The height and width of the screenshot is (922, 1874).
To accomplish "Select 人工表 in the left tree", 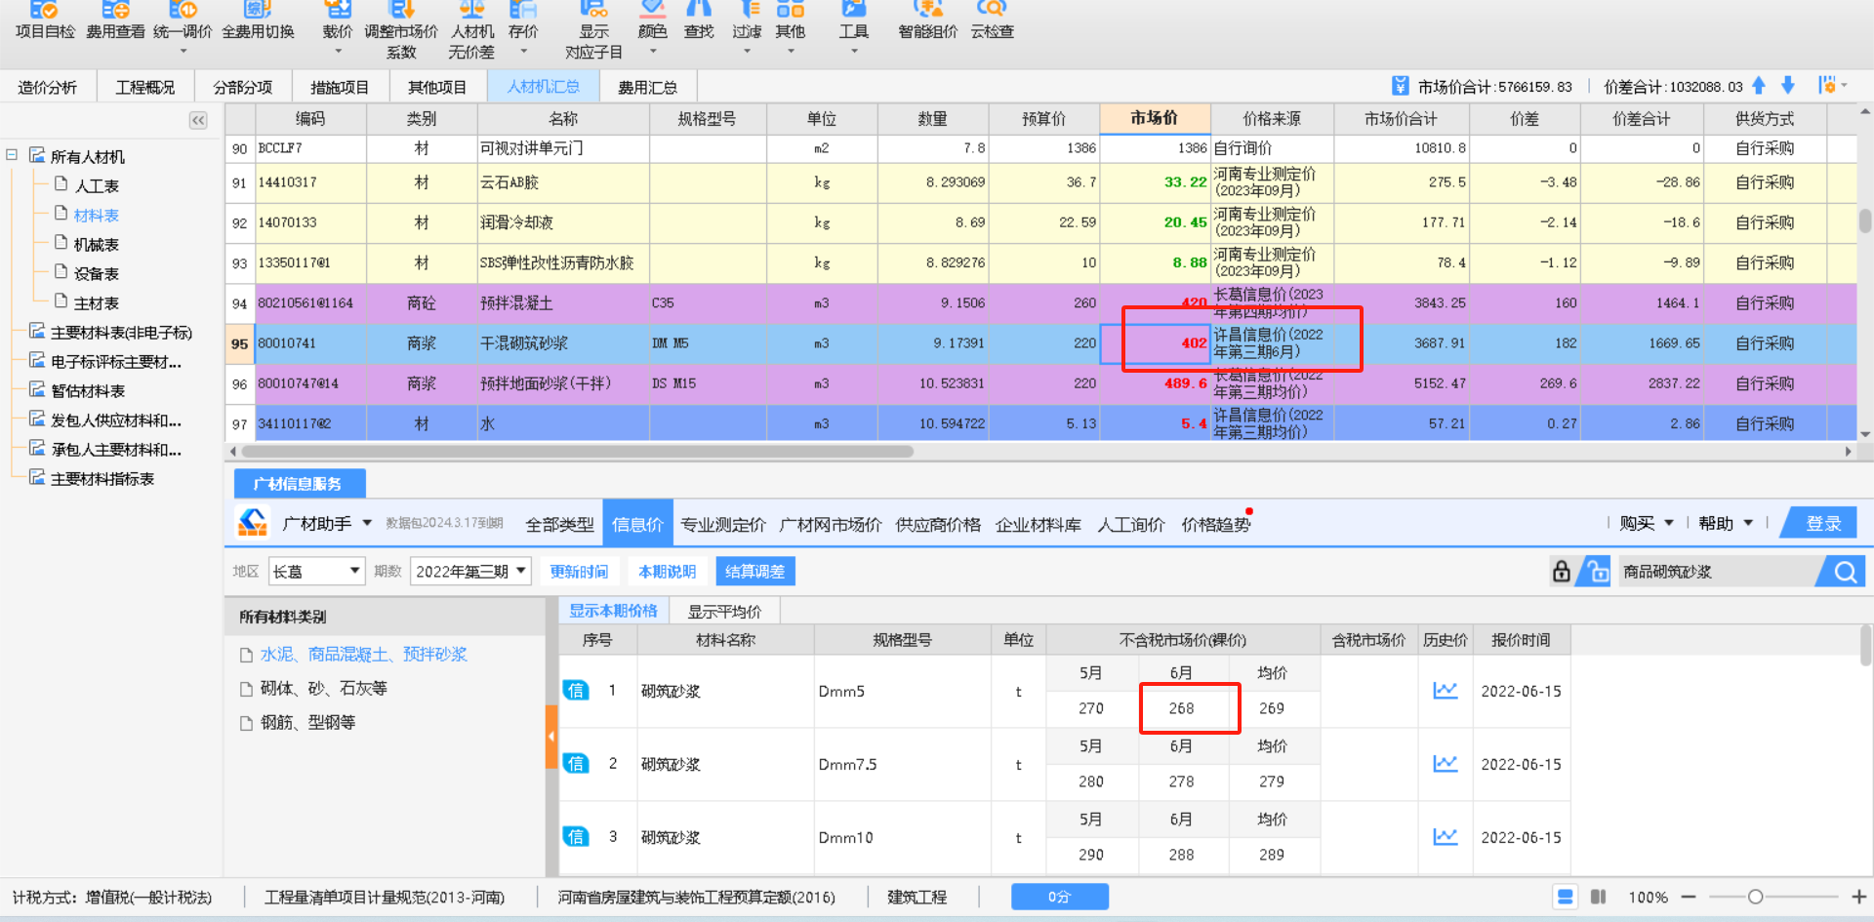I will 96,185.
